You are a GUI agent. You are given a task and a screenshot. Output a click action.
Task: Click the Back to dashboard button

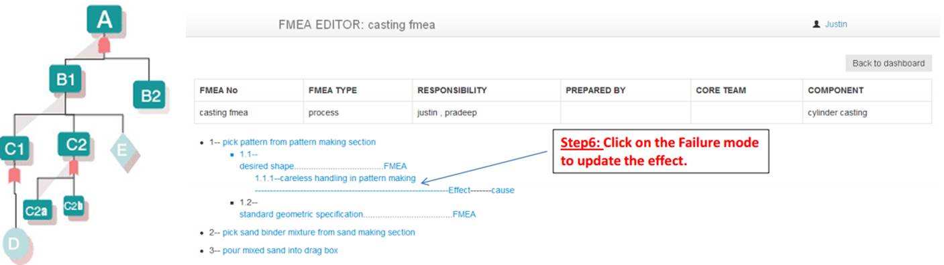888,63
